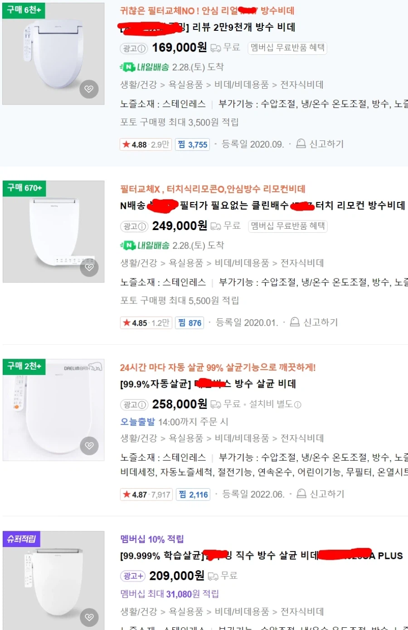This screenshot has height=630, width=408.
Task: Toggle the wishlist heart on the first product thumbnail
Action: pos(89,89)
